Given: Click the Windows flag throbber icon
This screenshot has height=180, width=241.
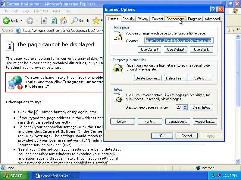Looking at the screenshot, I should pos(235,11).
